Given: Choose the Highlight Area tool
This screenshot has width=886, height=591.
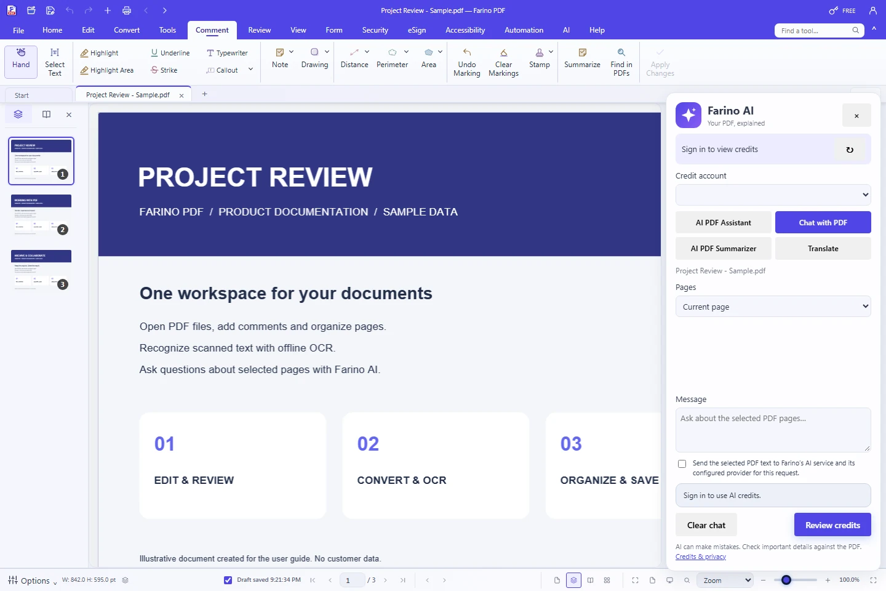Looking at the screenshot, I should click(106, 70).
